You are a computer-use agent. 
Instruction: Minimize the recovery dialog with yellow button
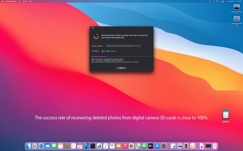(x=93, y=28)
